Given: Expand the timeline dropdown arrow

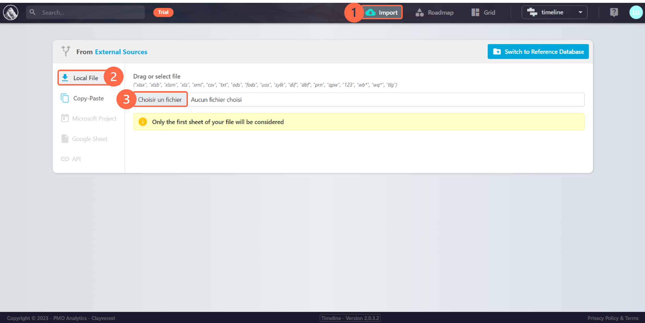Looking at the screenshot, I should (x=580, y=12).
